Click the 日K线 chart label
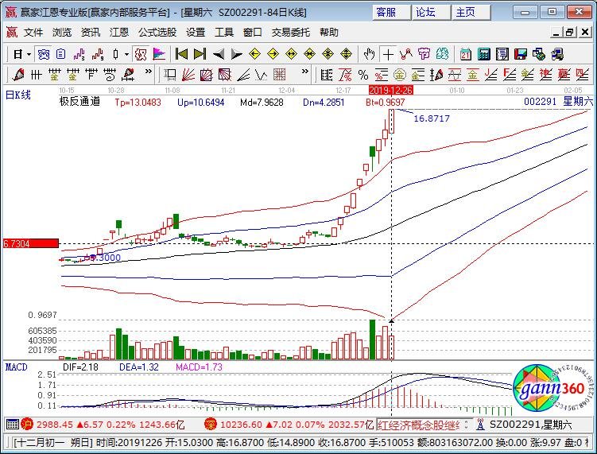The width and height of the screenshot is (597, 454). click(17, 95)
